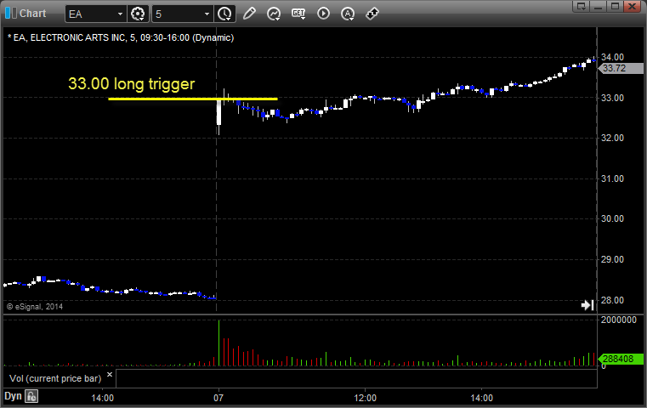
Task: Select the Vol (current price bar) tab
Action: [x=55, y=378]
